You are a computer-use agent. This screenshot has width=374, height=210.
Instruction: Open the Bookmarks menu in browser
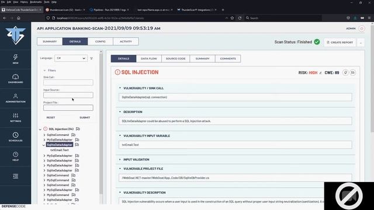pyautogui.click(x=36, y=2)
